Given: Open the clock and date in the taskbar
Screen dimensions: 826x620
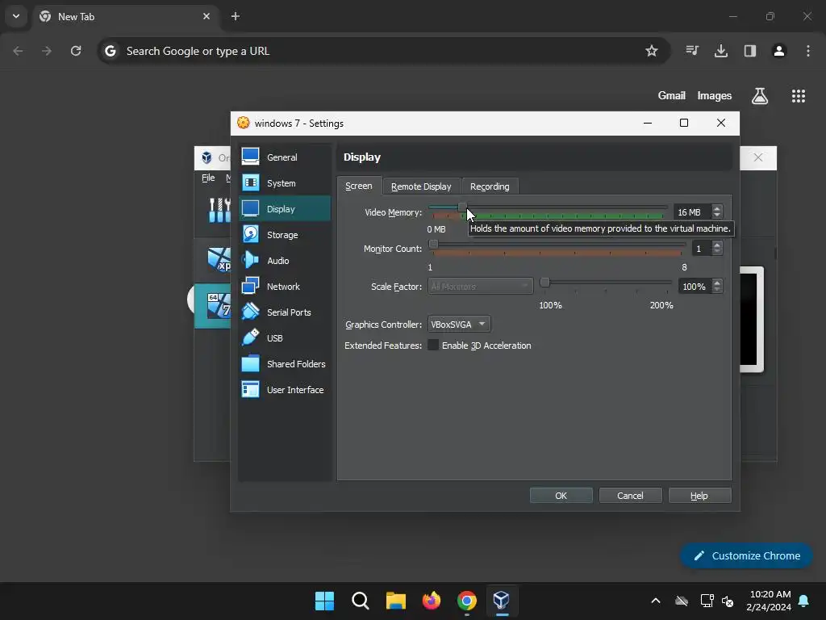Looking at the screenshot, I should tap(769, 601).
